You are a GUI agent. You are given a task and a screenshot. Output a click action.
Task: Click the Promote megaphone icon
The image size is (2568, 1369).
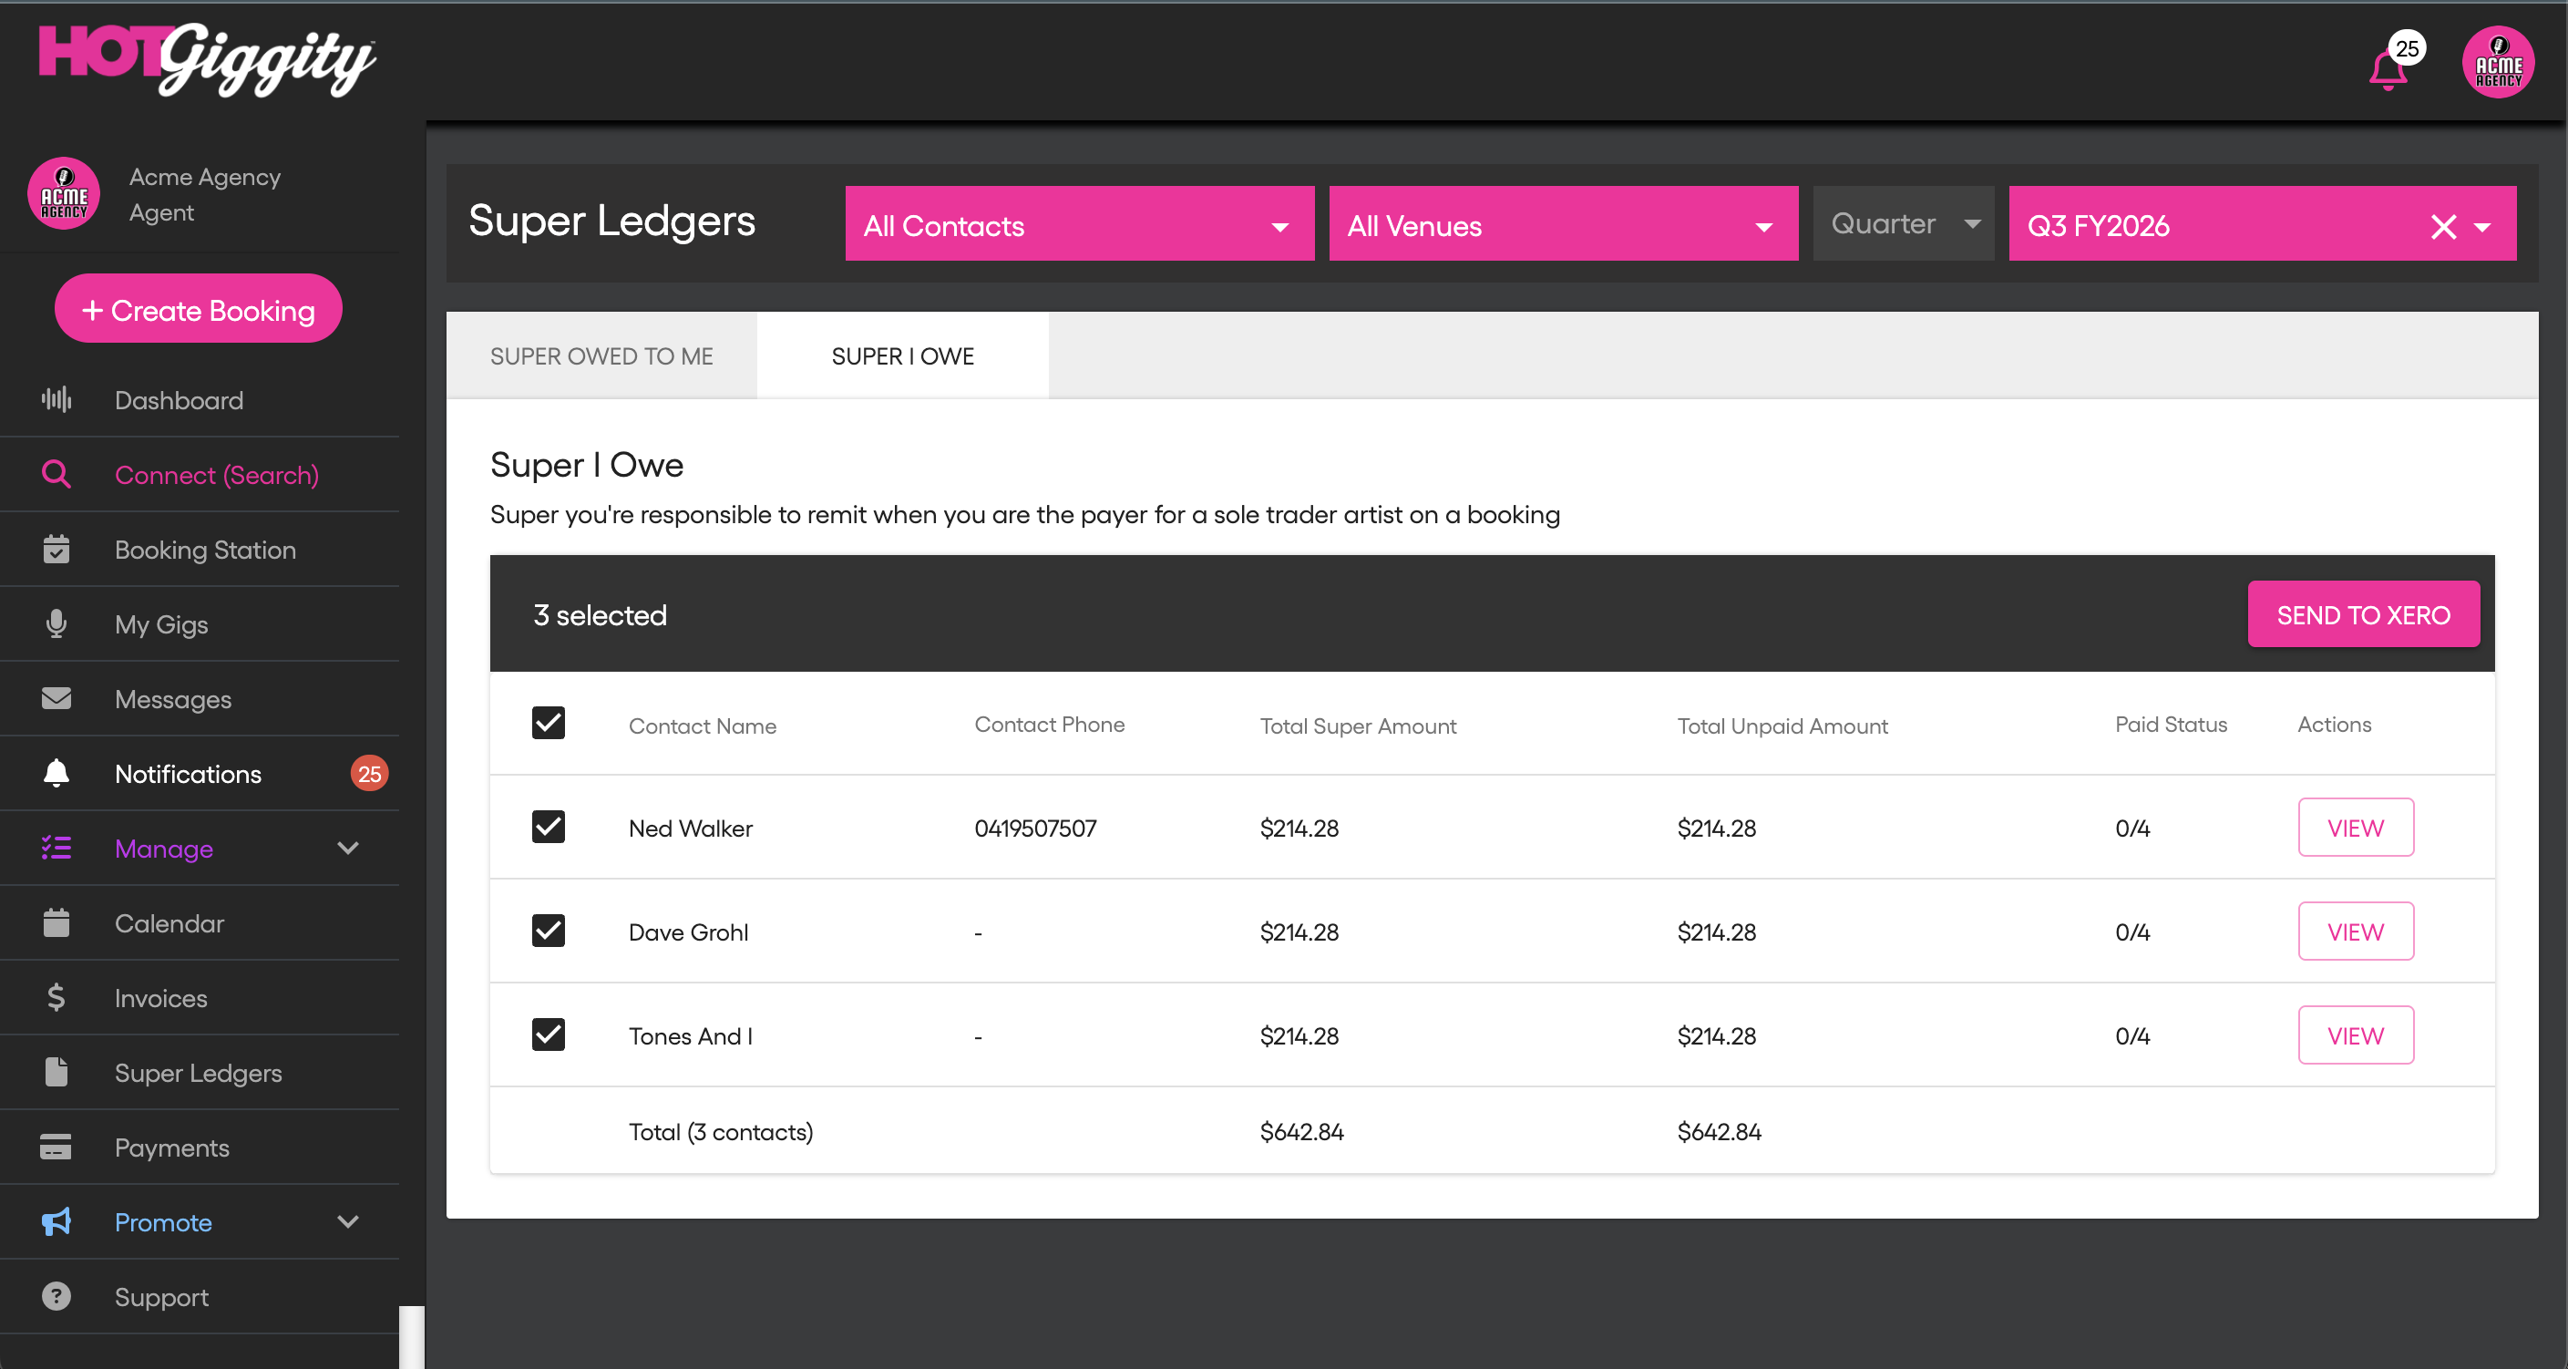pyautogui.click(x=56, y=1221)
